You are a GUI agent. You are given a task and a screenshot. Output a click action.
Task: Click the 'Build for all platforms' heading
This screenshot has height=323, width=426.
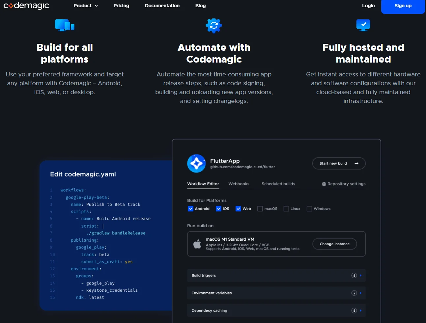65,53
